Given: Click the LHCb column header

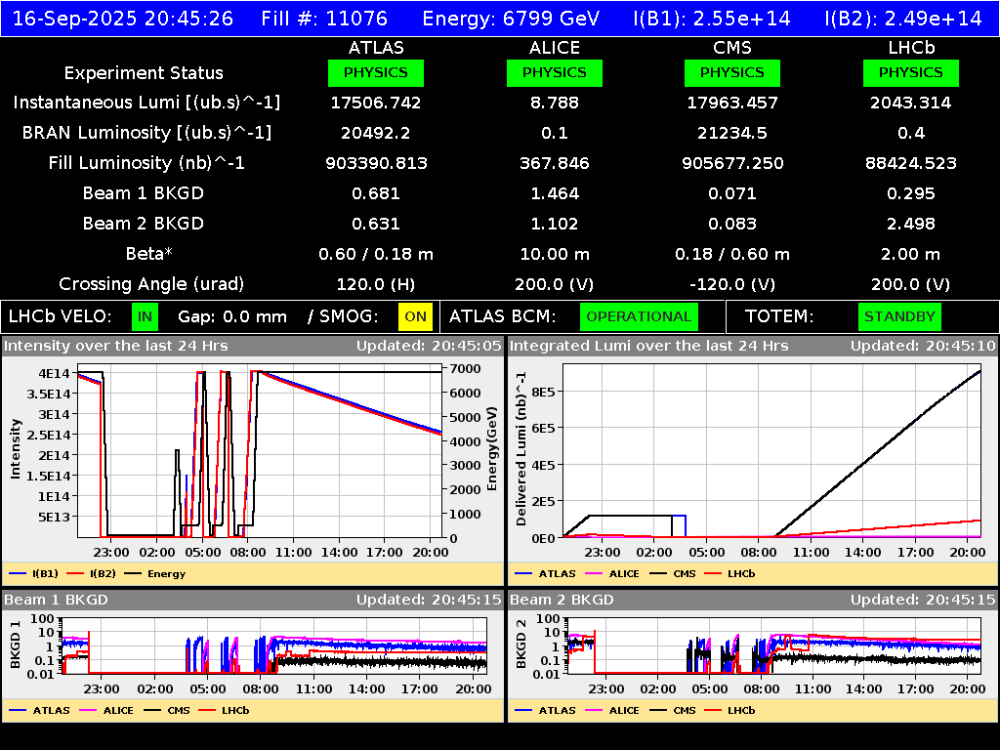Looking at the screenshot, I should (911, 48).
